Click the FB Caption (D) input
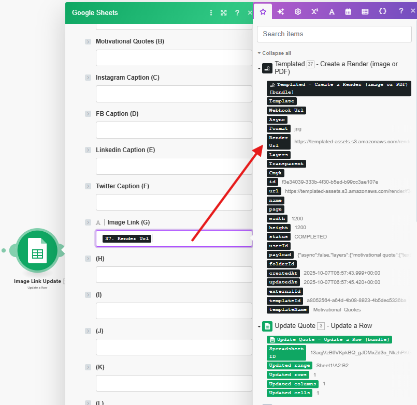 174,130
